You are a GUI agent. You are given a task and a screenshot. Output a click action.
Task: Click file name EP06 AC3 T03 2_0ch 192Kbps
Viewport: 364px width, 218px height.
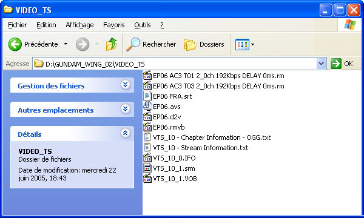pos(218,86)
